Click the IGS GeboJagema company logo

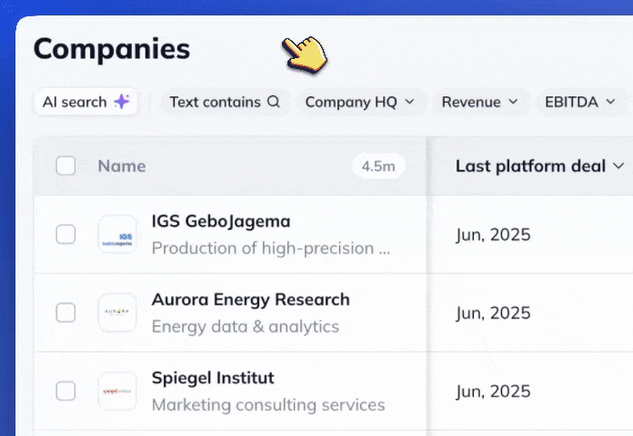(117, 234)
